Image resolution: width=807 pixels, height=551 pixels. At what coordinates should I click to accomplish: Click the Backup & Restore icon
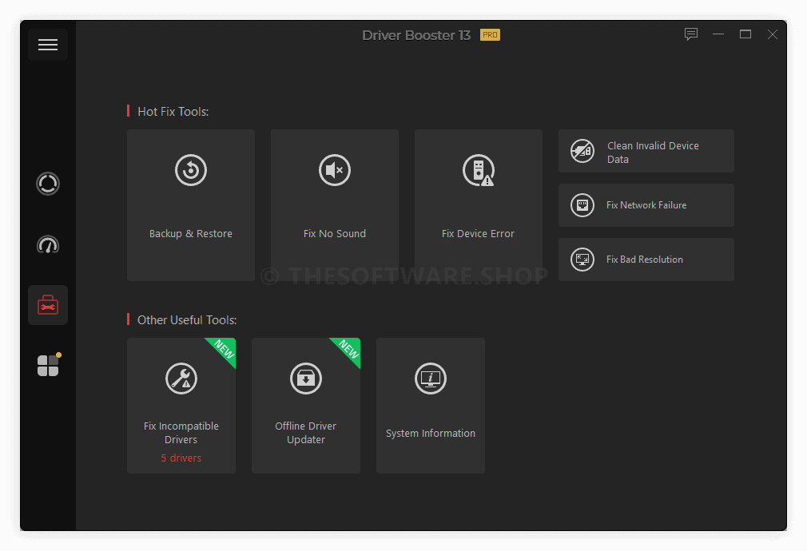click(x=191, y=170)
